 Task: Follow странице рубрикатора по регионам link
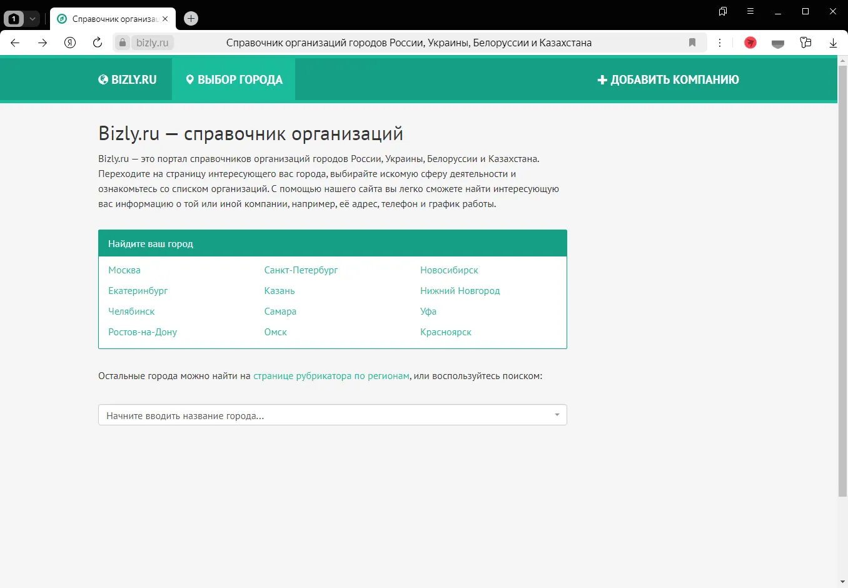pyautogui.click(x=331, y=376)
